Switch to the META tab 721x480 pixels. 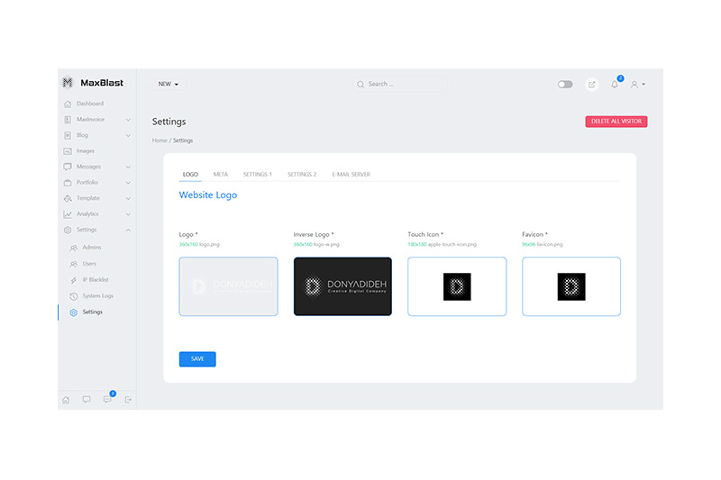pyautogui.click(x=220, y=174)
